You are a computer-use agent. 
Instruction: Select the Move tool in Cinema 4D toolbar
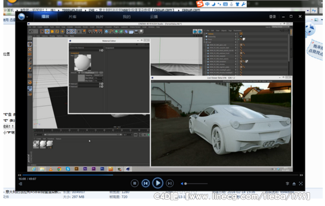(47, 31)
